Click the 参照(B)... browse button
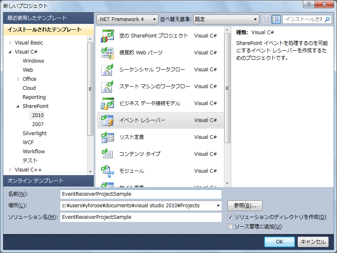 [x=245, y=206]
